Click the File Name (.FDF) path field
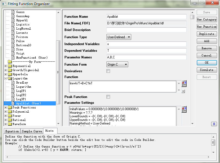The width and height of the screenshot is (220, 163). pos(146,23)
